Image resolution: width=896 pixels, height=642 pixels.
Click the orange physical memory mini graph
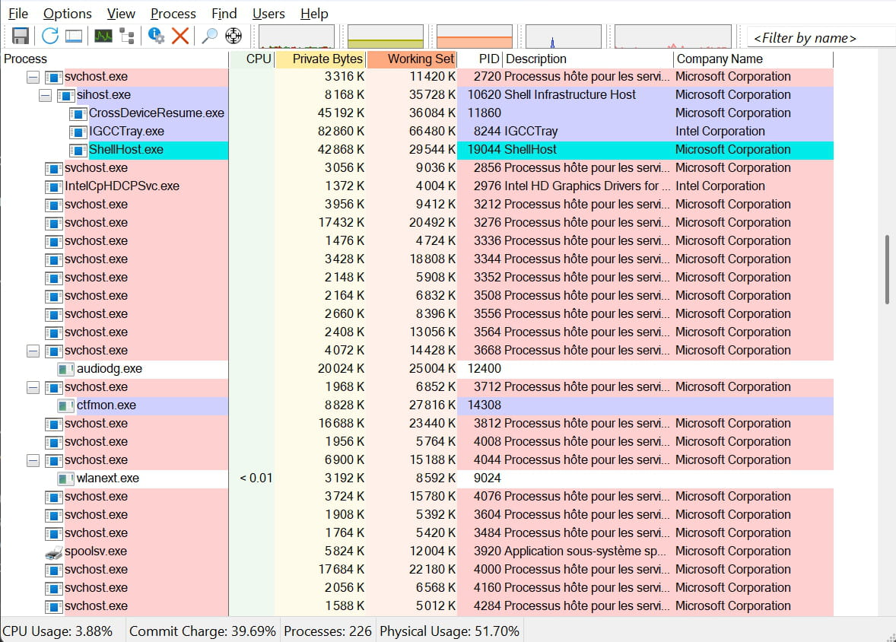pyautogui.click(x=474, y=37)
